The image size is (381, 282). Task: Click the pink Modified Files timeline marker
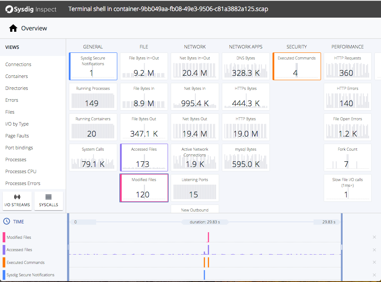(x=208, y=237)
